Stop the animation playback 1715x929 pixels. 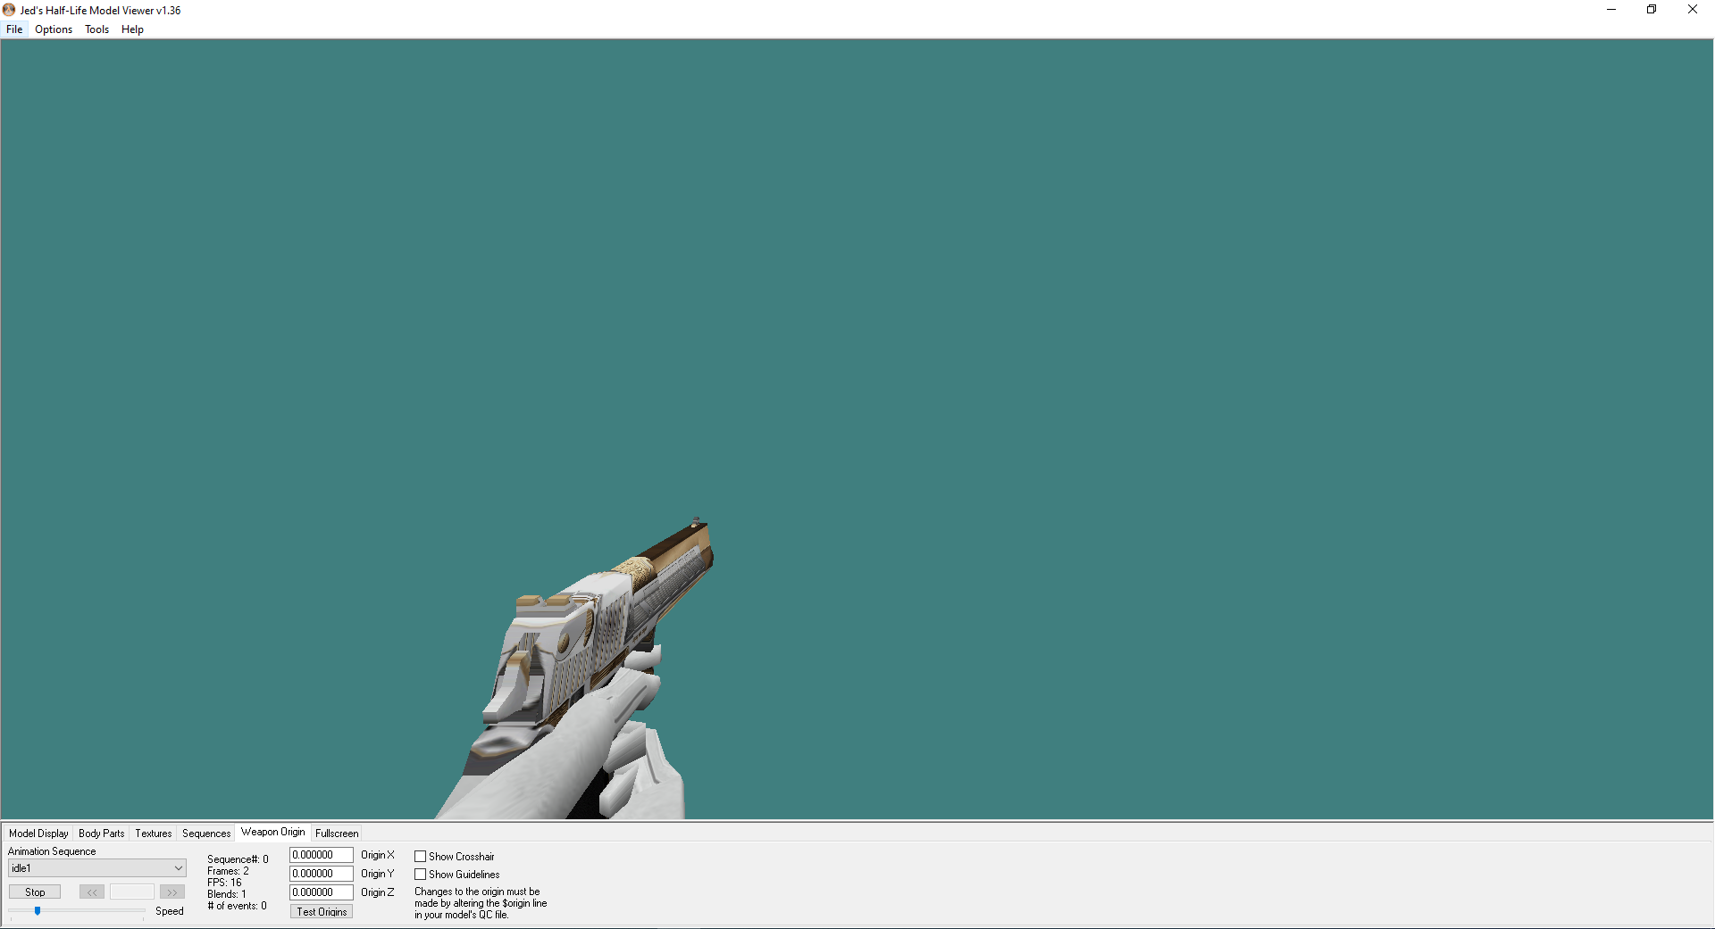[35, 892]
